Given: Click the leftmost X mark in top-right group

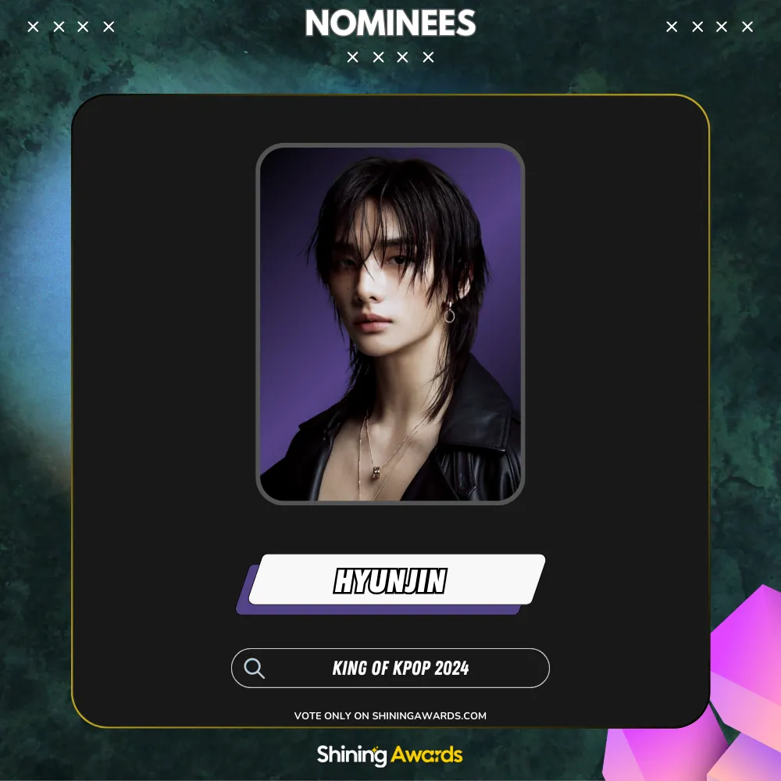Looking at the screenshot, I should click(672, 27).
